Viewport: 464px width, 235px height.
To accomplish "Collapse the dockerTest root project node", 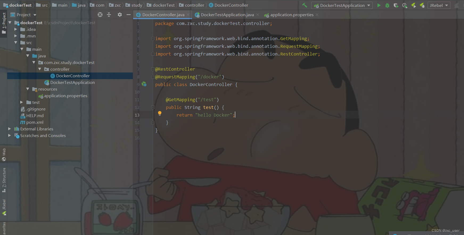I will click(x=10, y=23).
